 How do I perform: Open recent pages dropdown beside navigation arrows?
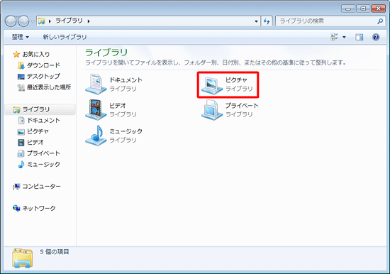[33, 21]
